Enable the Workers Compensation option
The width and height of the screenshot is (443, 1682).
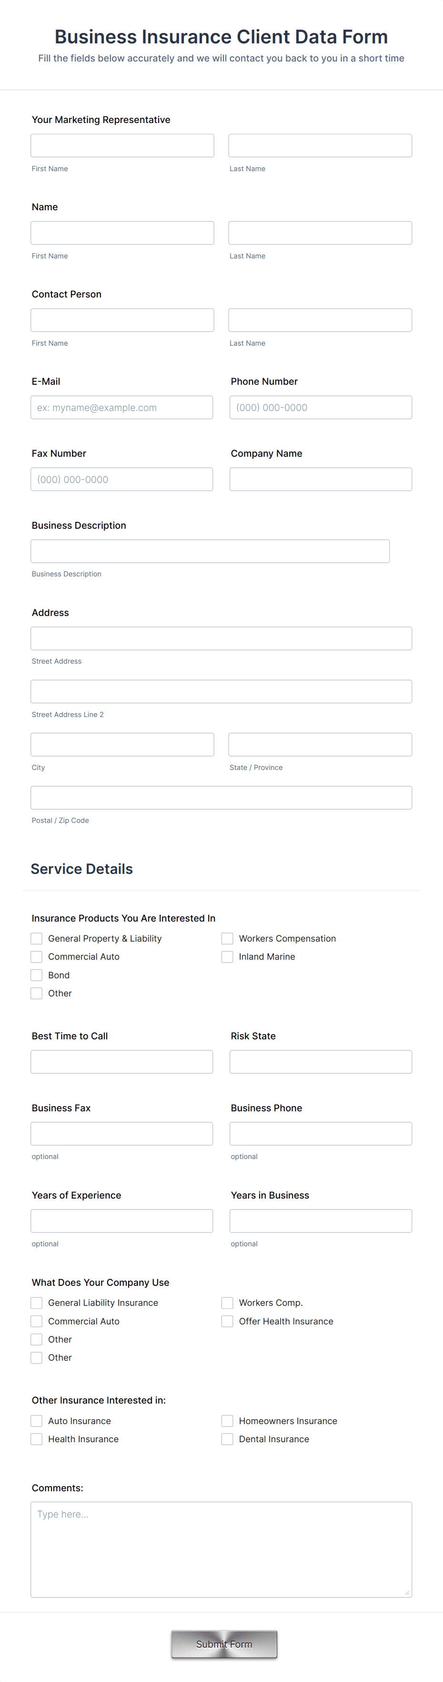tap(227, 938)
